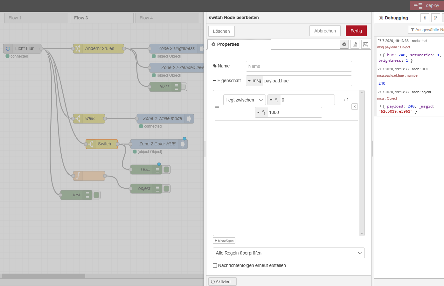
Task: Toggle the Aktiviert node state button
Action: pyautogui.click(x=222, y=282)
